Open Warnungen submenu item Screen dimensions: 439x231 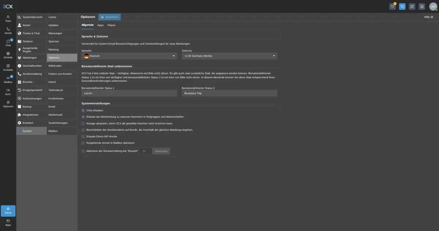(62, 33)
